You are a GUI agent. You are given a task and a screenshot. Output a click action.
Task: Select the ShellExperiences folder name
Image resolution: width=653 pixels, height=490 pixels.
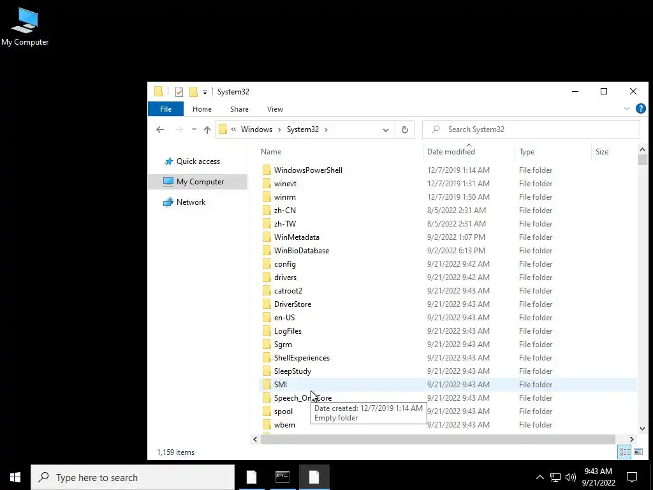302,357
